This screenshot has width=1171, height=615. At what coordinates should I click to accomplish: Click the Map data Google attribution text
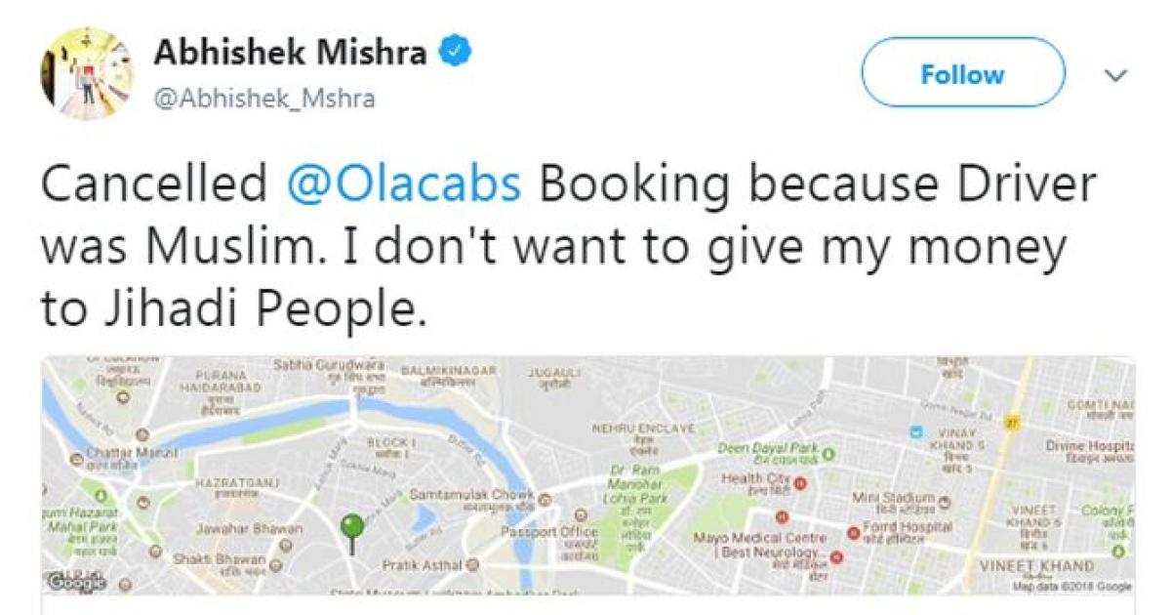pos(1071,586)
